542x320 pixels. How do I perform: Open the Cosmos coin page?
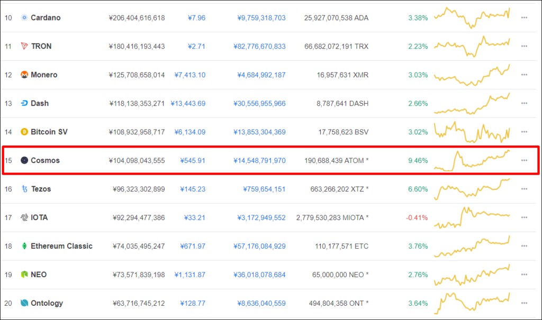click(x=46, y=160)
